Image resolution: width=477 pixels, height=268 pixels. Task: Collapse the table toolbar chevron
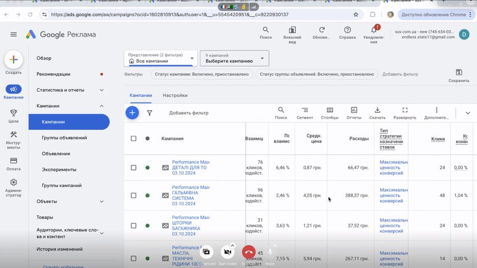468,113
